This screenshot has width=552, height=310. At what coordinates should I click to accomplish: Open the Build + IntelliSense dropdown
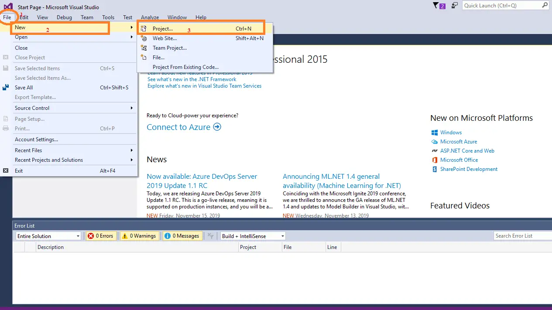point(253,236)
